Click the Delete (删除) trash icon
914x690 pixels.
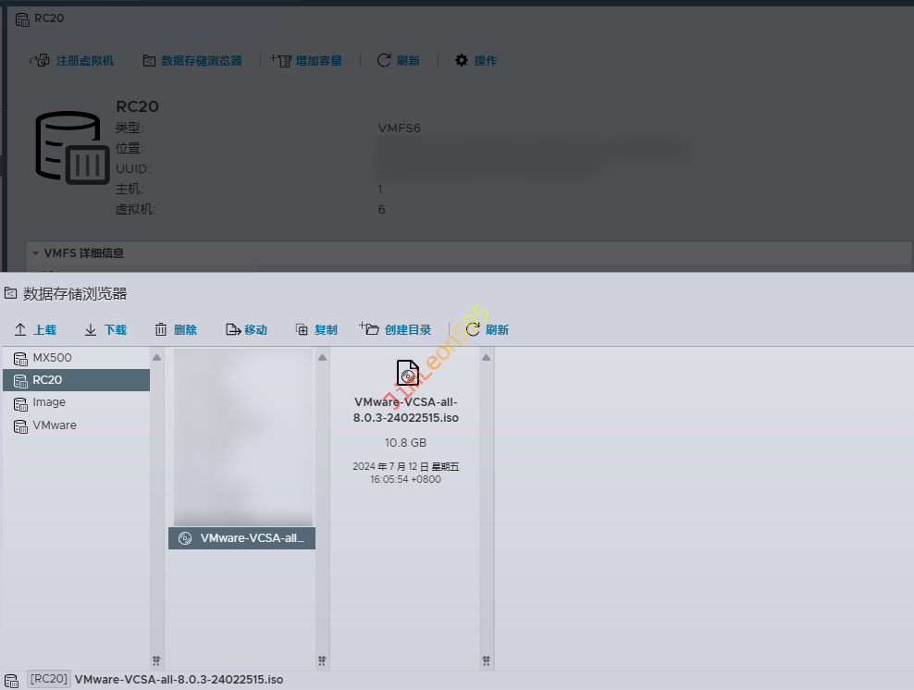click(x=161, y=330)
